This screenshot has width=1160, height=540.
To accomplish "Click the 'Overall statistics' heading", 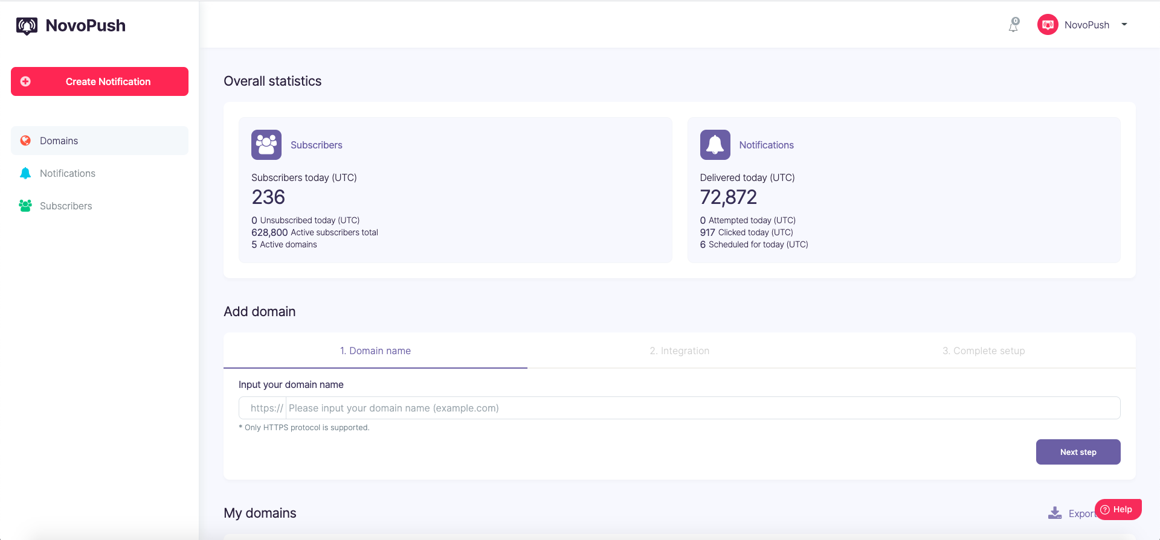I will pyautogui.click(x=272, y=81).
